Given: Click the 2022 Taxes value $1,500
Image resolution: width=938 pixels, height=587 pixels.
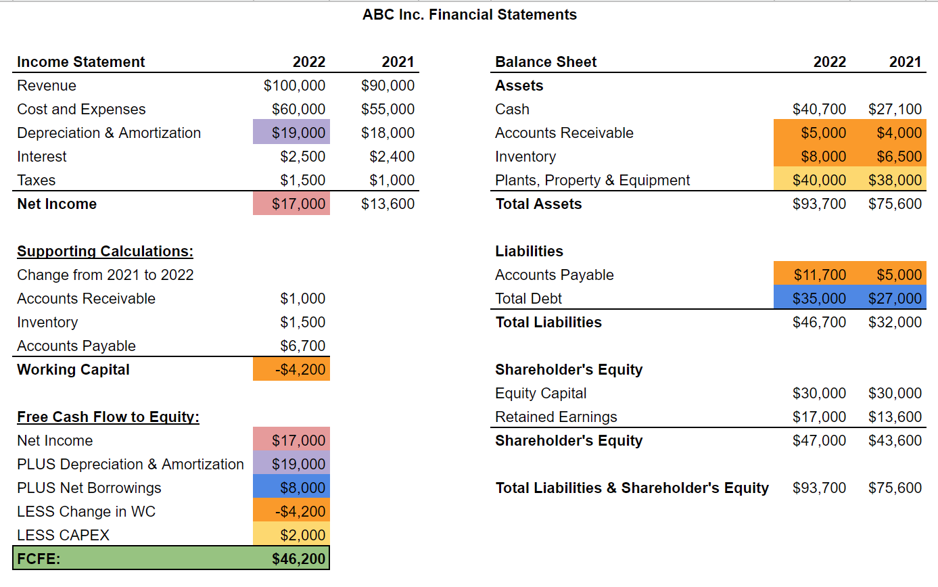Looking at the screenshot, I should (x=302, y=180).
